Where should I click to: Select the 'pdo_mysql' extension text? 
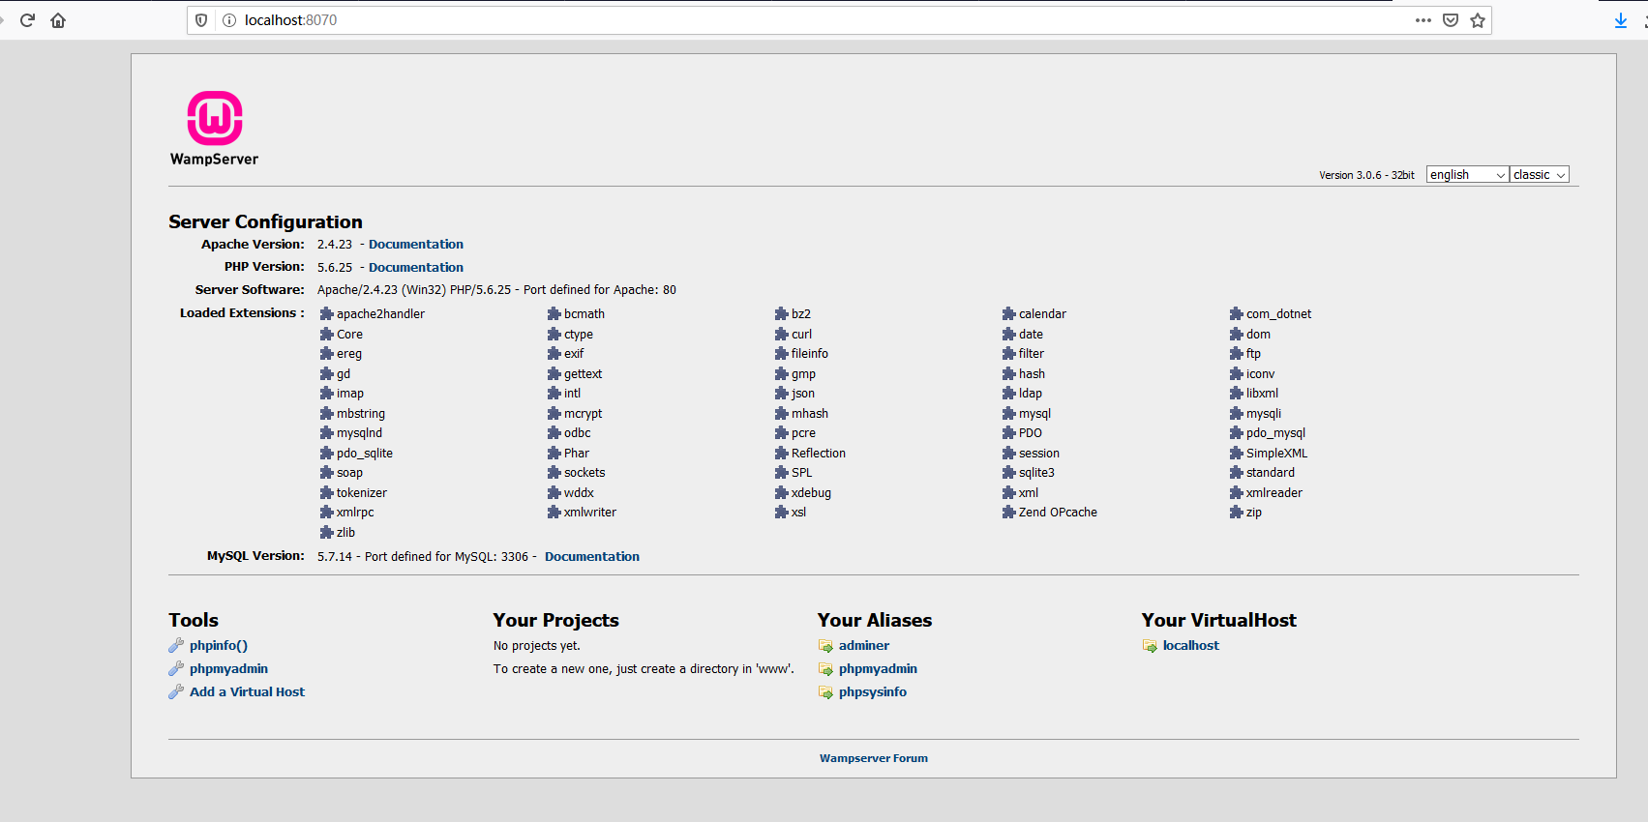pyautogui.click(x=1275, y=433)
